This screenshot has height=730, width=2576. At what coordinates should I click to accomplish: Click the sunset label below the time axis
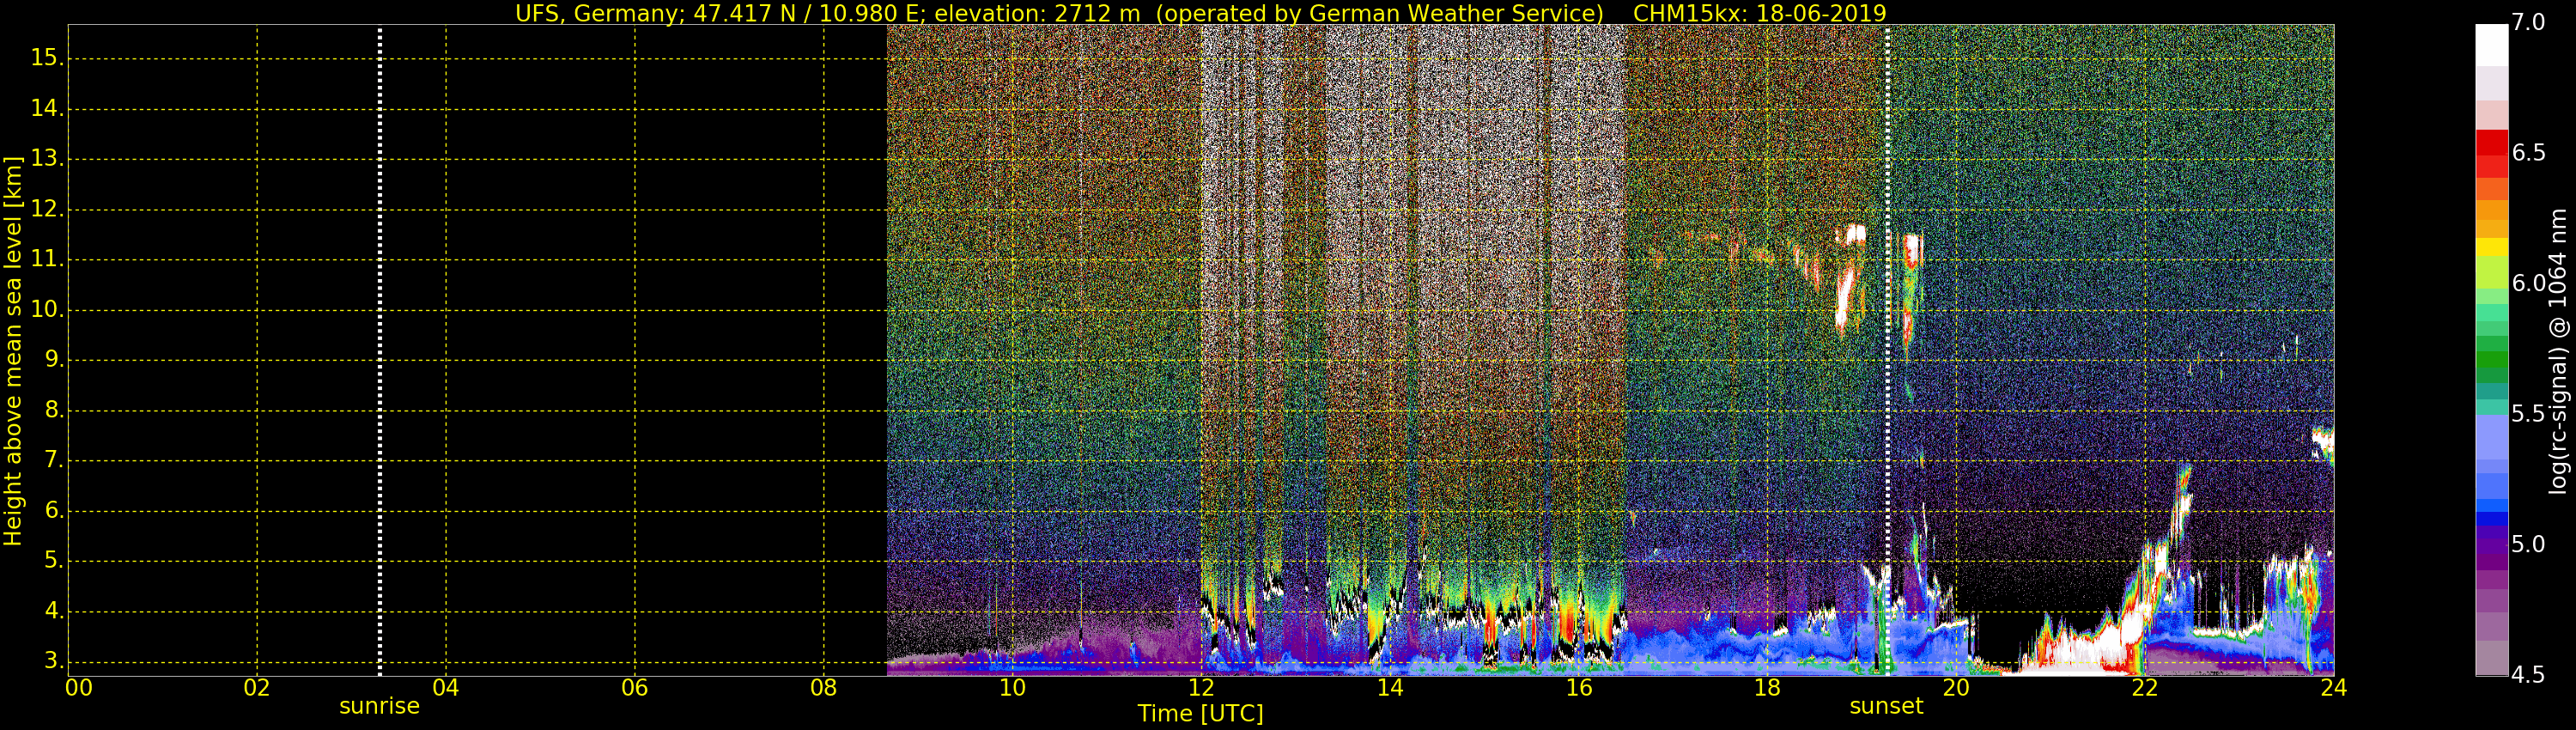[x=1886, y=706]
